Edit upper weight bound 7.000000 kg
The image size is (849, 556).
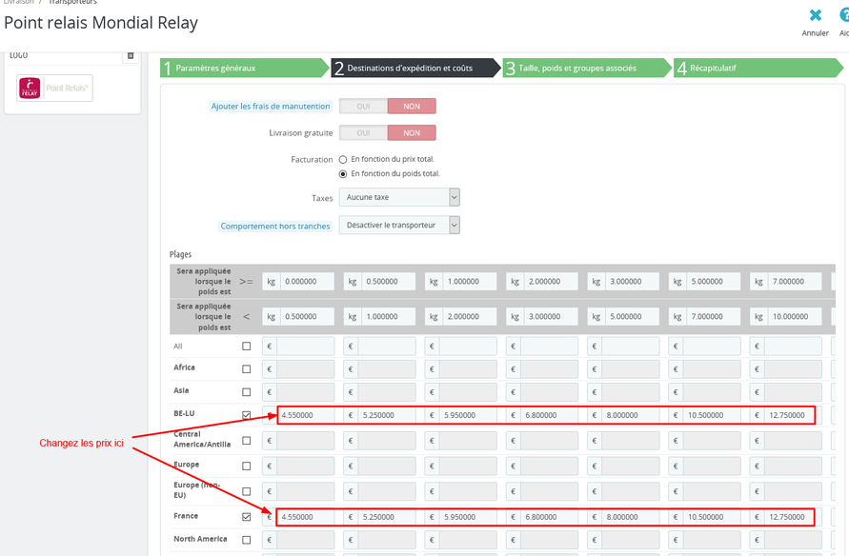click(x=713, y=317)
